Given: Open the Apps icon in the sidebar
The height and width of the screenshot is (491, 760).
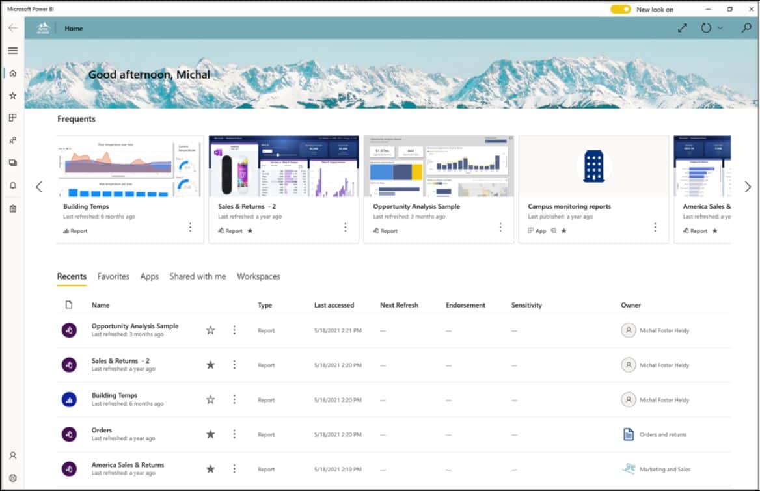Looking at the screenshot, I should pos(13,118).
